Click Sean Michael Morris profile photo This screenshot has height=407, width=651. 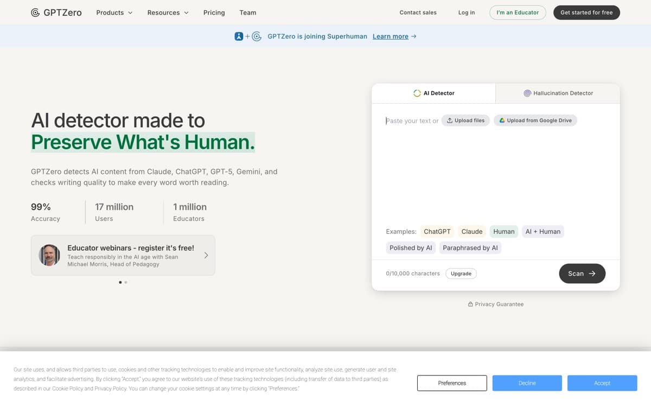(x=49, y=255)
